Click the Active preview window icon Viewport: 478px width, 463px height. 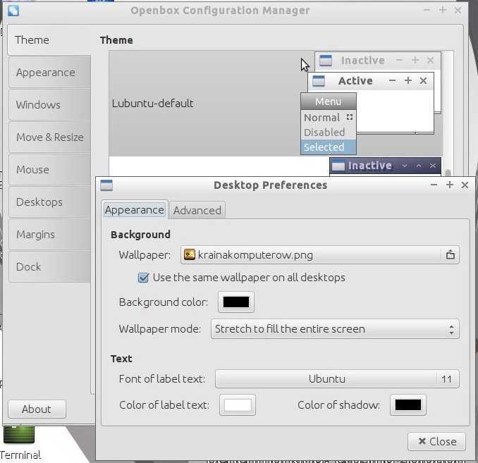[319, 81]
